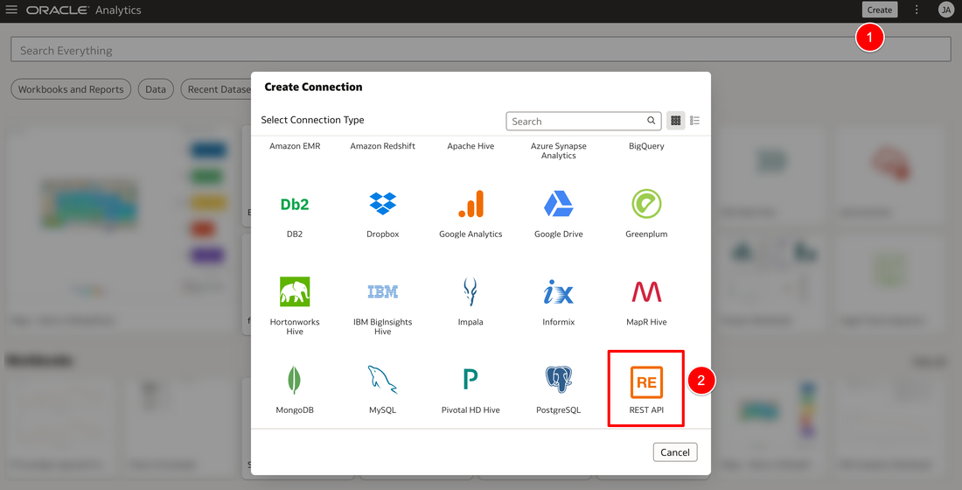Screen dimensions: 962x490
Task: Select Workbooks and Reports filter chip
Action: click(71, 89)
